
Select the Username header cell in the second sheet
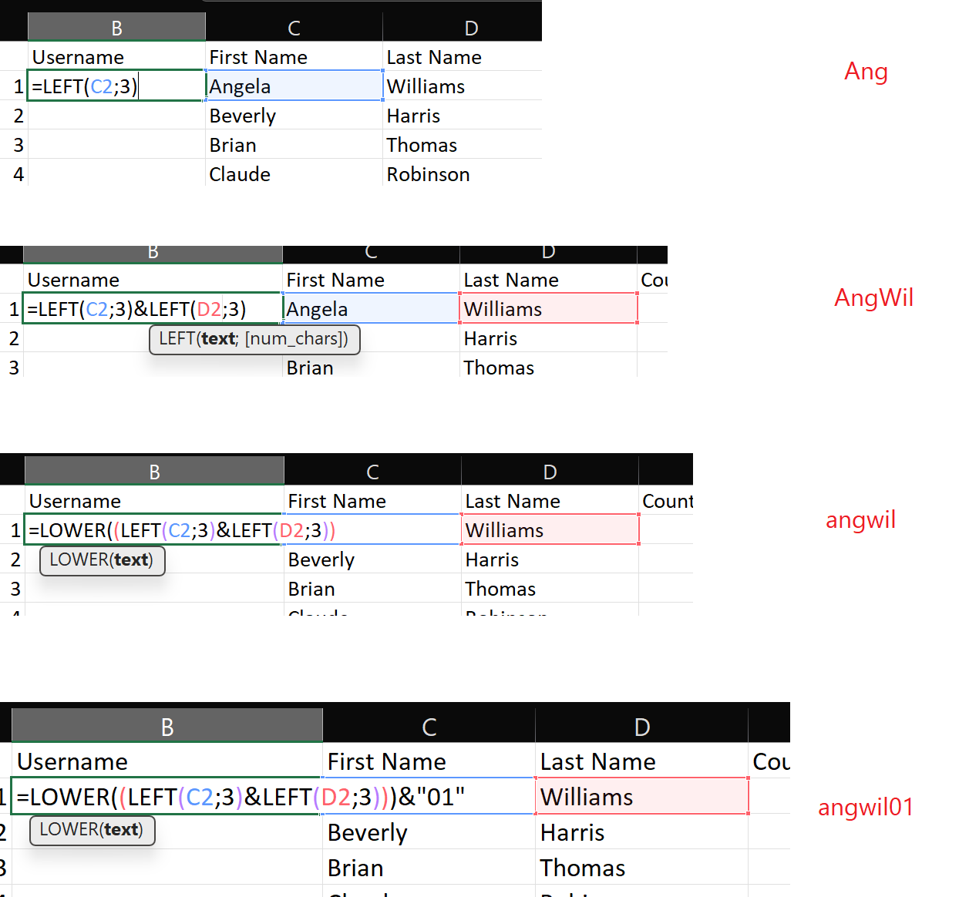click(153, 279)
